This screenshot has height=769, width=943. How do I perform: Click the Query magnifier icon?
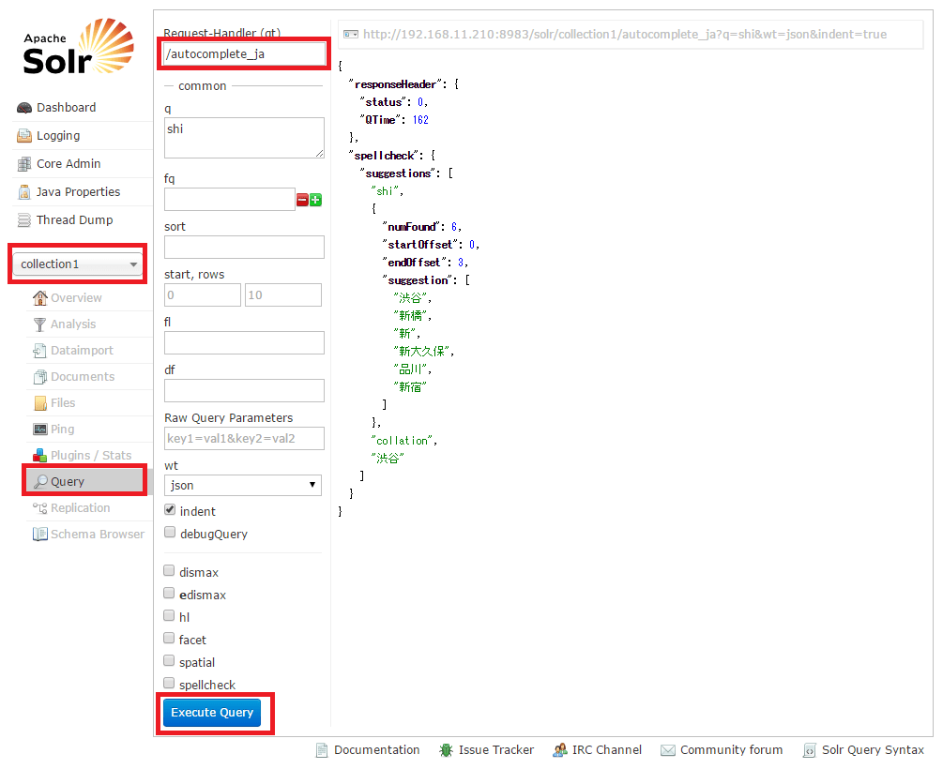click(40, 482)
